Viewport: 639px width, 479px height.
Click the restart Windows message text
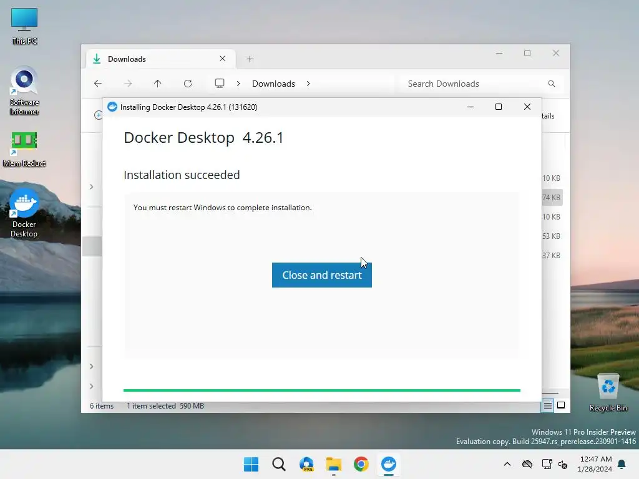tap(223, 207)
